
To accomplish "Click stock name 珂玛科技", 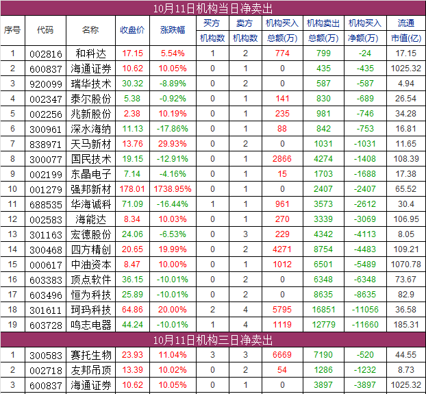I will (90, 310).
